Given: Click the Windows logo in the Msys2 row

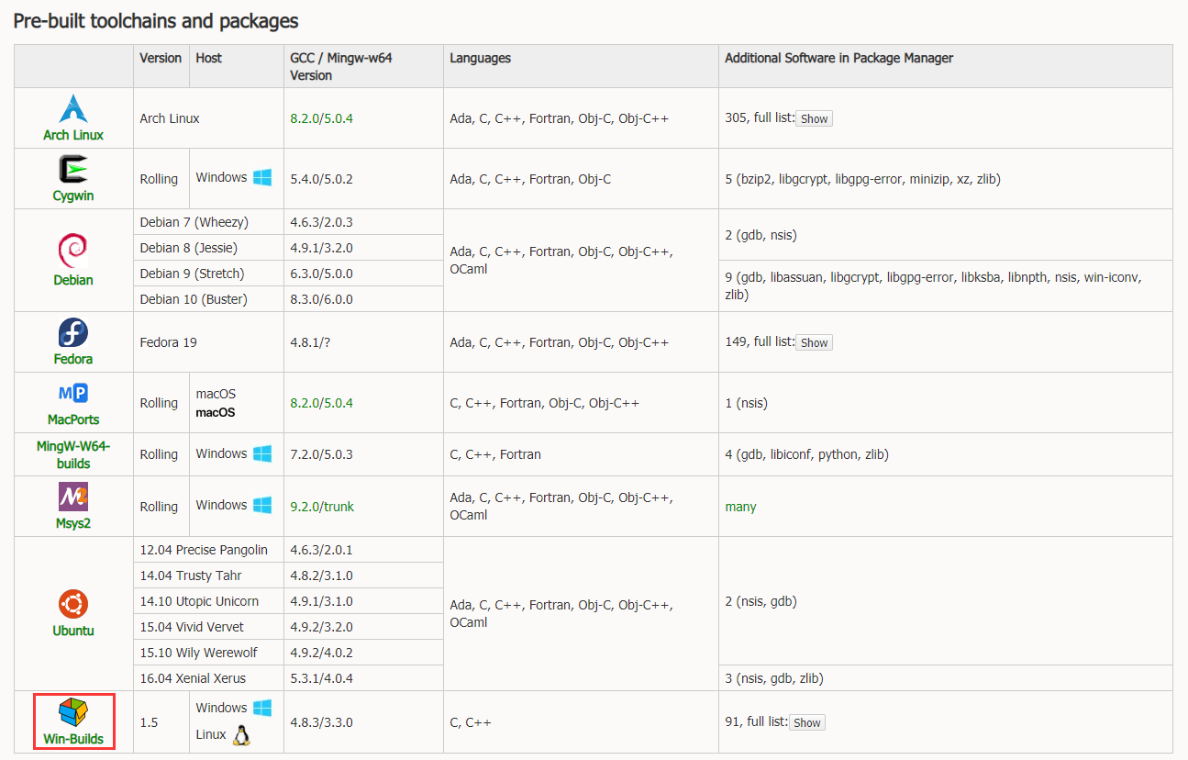Looking at the screenshot, I should [x=262, y=505].
